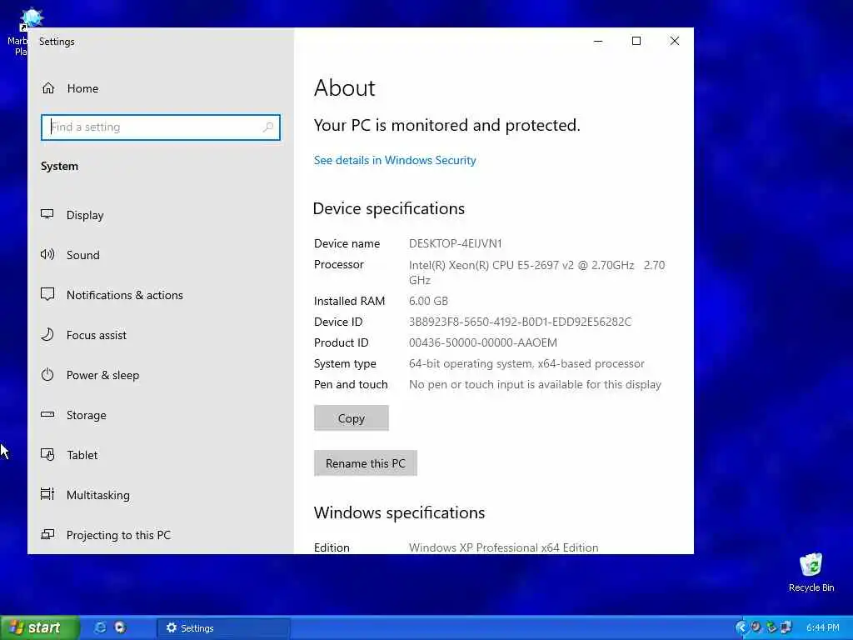Open Tablet settings
853x640 pixels.
point(70,455)
